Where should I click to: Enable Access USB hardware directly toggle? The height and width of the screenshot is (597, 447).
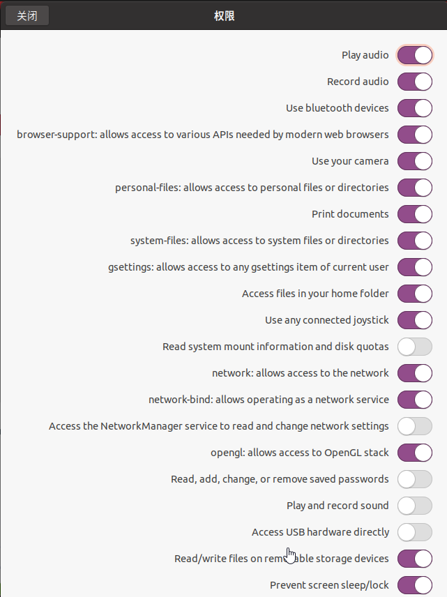click(x=415, y=532)
